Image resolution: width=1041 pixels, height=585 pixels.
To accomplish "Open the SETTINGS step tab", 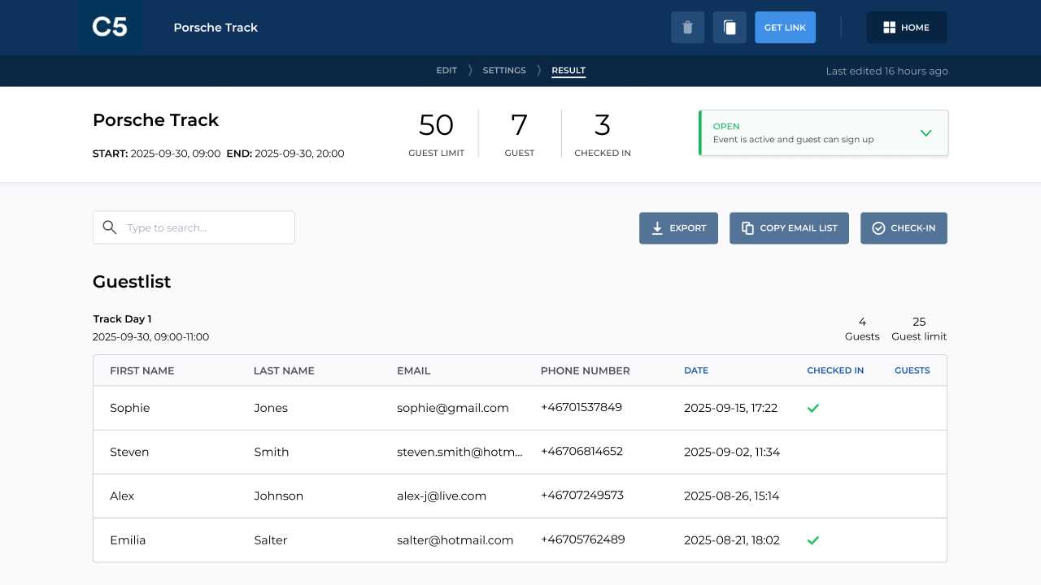I will pos(504,71).
